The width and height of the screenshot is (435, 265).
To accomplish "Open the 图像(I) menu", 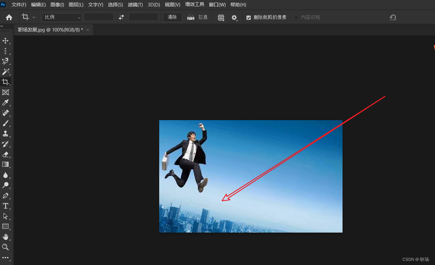I will pos(57,5).
